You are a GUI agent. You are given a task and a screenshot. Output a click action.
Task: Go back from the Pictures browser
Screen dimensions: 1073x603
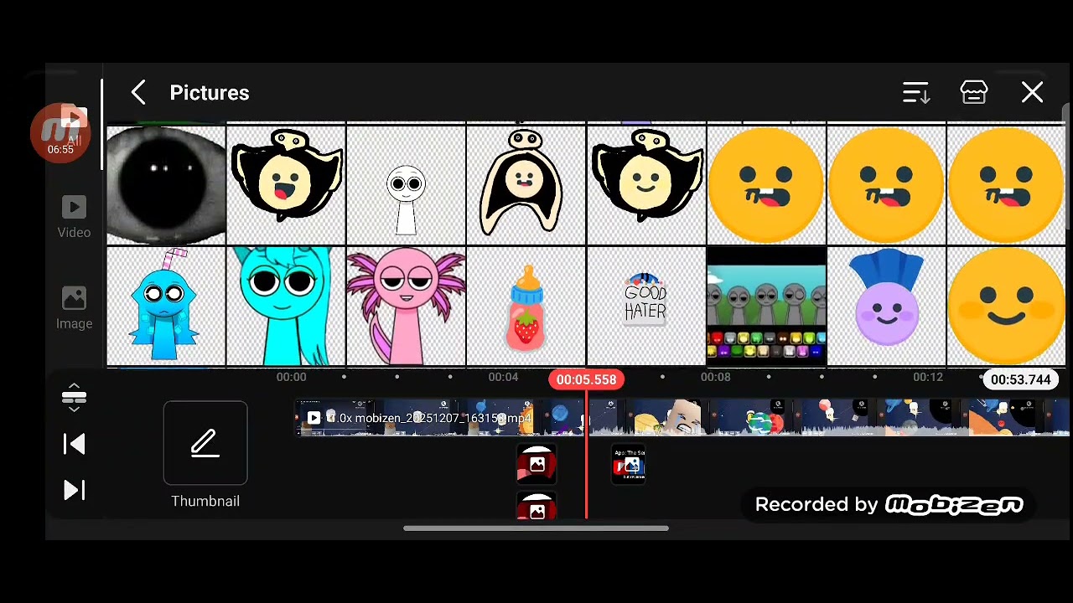coord(138,93)
